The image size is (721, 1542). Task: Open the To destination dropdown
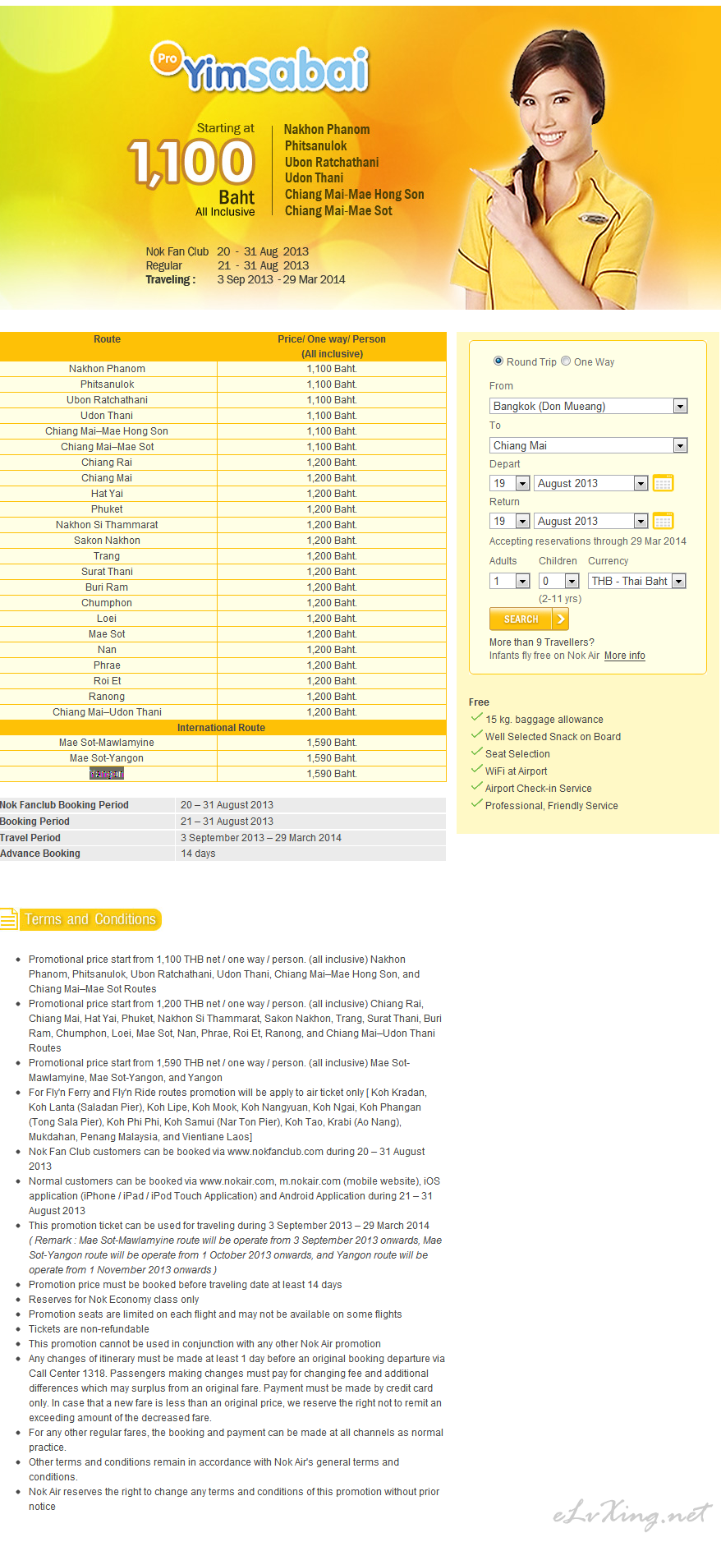point(588,445)
